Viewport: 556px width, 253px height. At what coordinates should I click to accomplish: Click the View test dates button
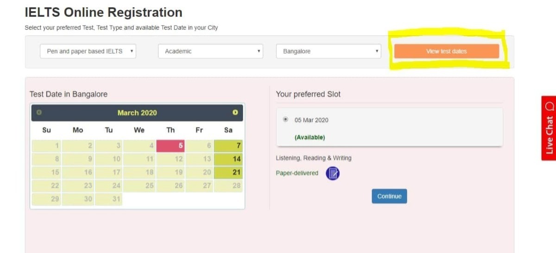(x=446, y=51)
